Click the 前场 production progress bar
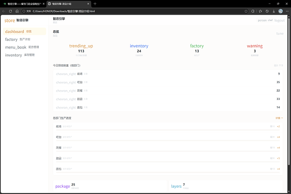This screenshot has width=291, height=194. click(168, 130)
